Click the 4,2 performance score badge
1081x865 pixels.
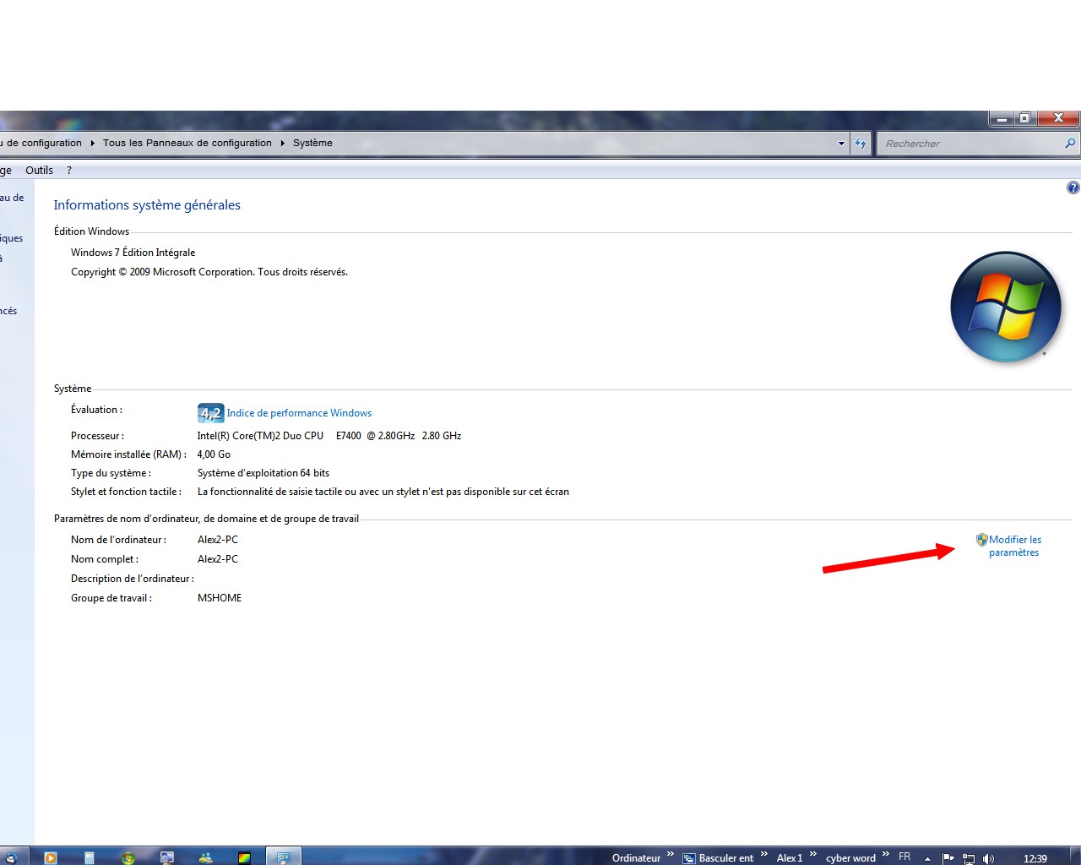[210, 413]
